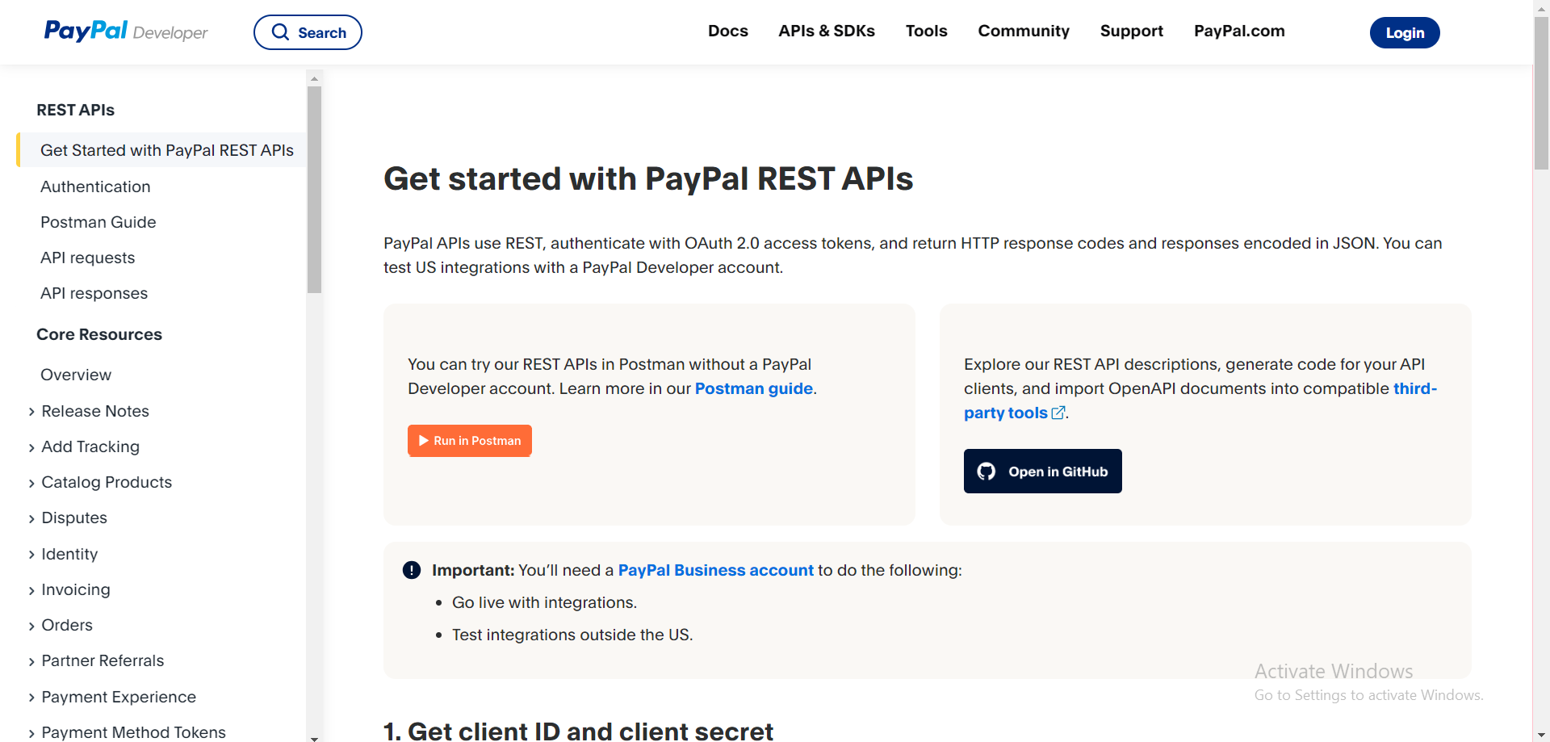Image resolution: width=1550 pixels, height=742 pixels.
Task: Follow the PayPal Business account link
Action: coord(716,570)
